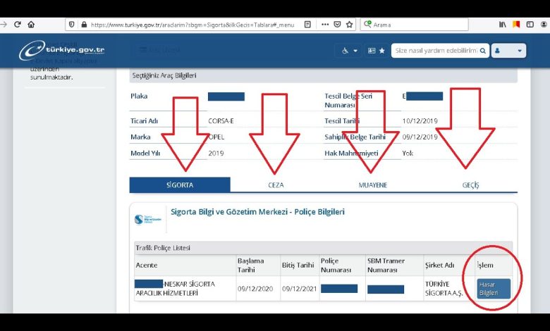Go to the browser home page
Image resolution: width=550 pixels, height=331 pixels.
[x=31, y=24]
